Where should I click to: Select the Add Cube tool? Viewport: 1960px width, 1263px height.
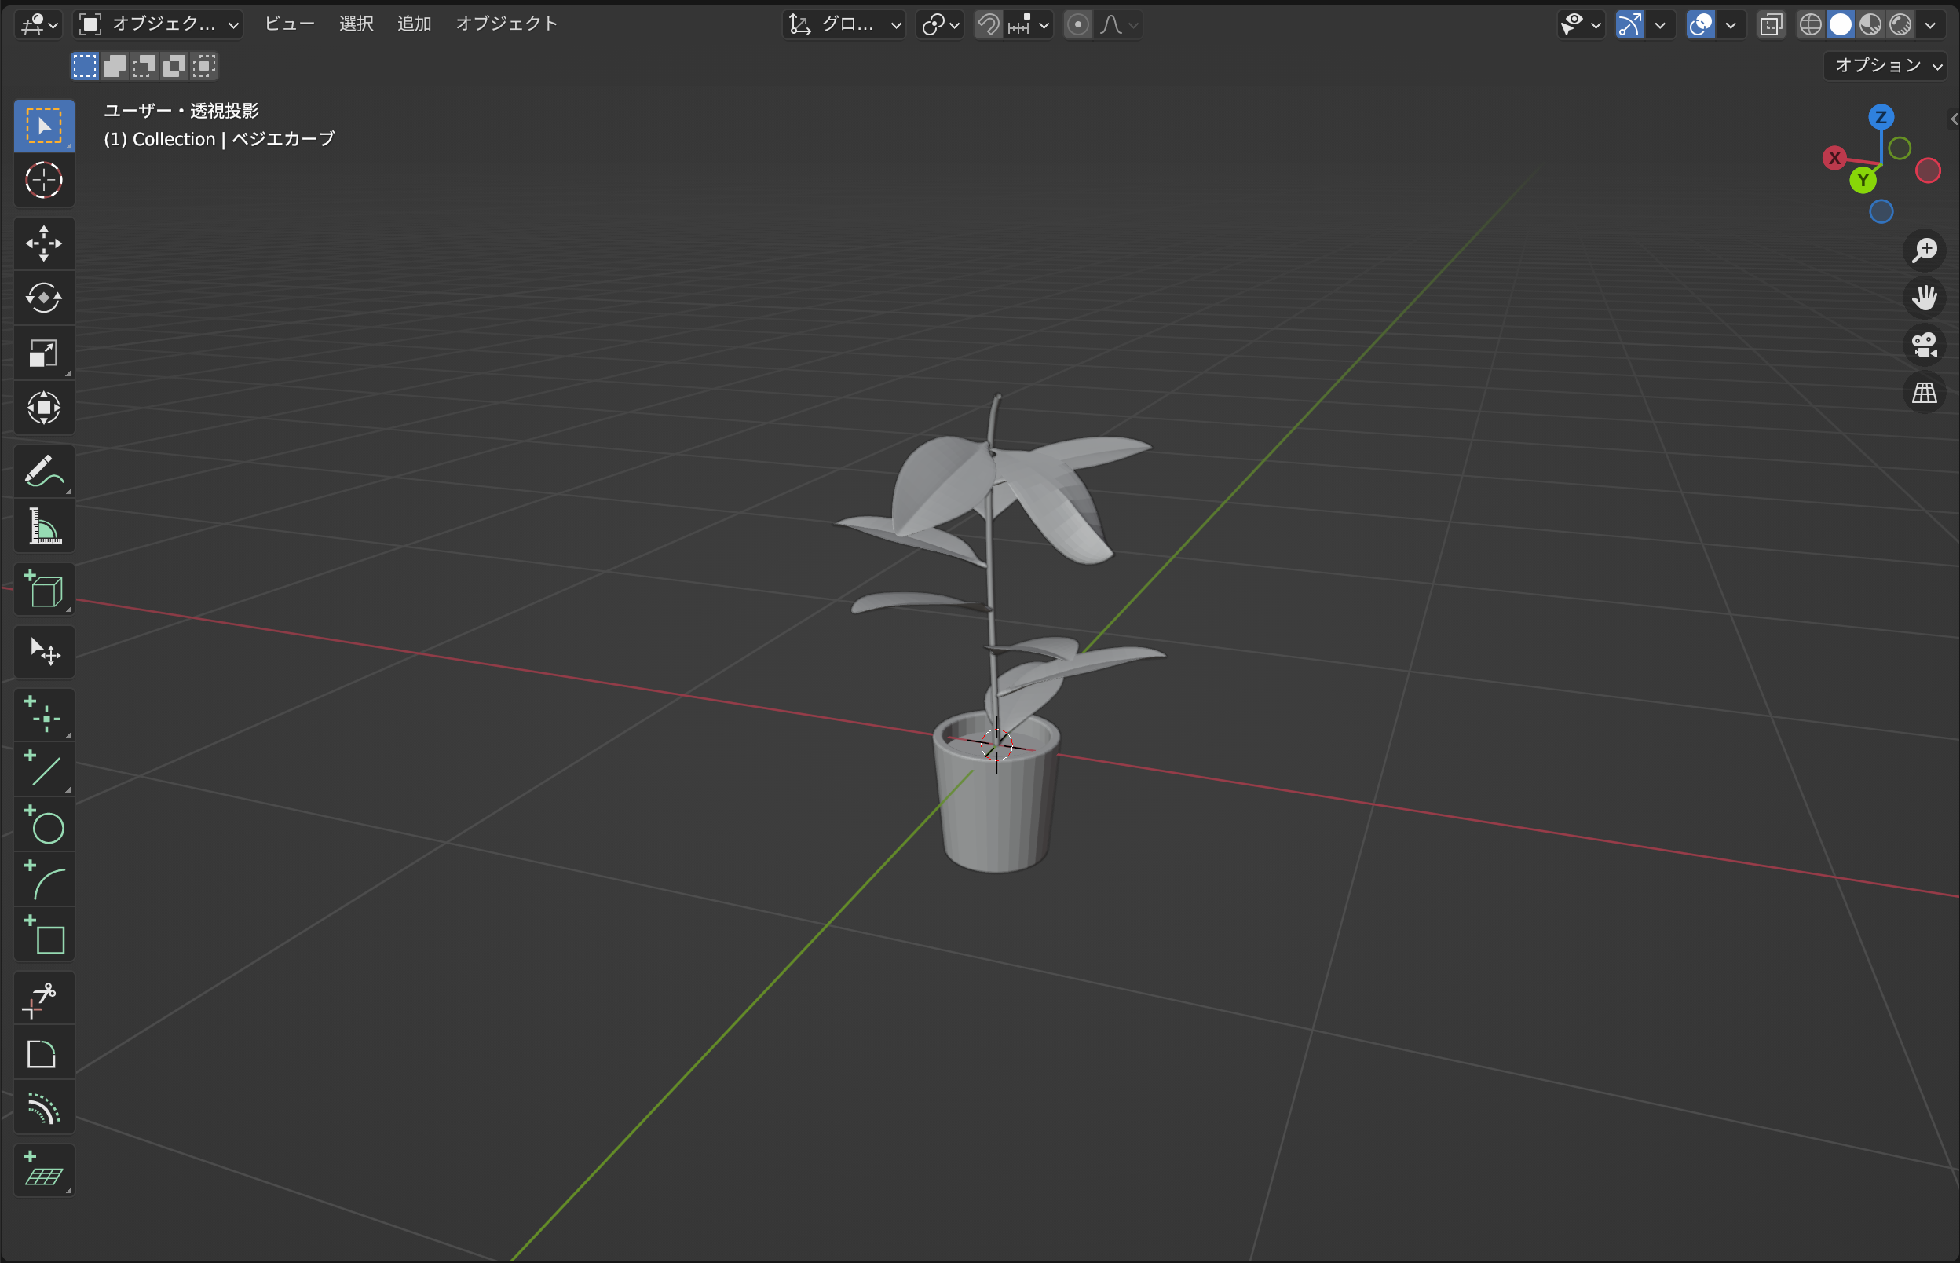coord(44,590)
